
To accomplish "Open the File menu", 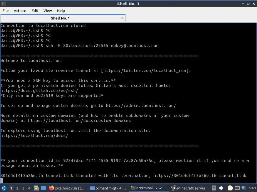I will pyautogui.click(x=6, y=10).
